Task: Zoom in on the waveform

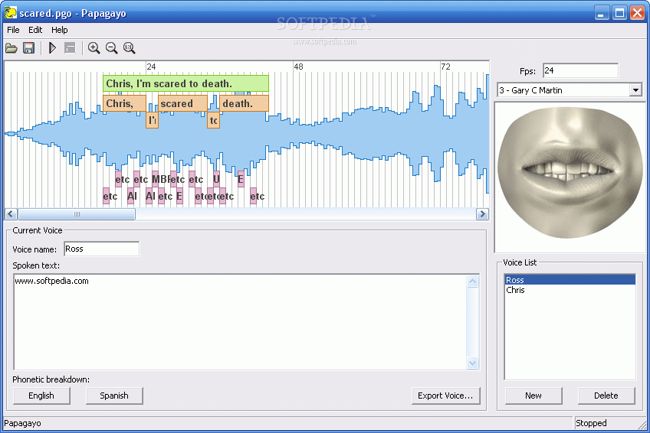Action: (94, 48)
